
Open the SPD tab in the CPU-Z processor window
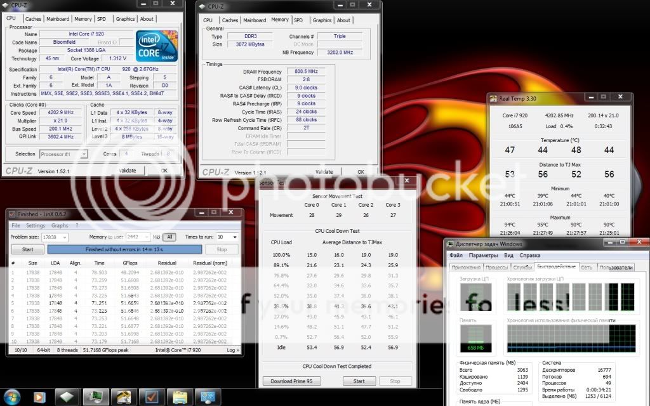click(x=102, y=19)
